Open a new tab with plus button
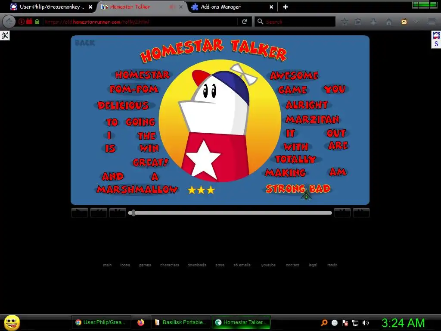 [286, 7]
